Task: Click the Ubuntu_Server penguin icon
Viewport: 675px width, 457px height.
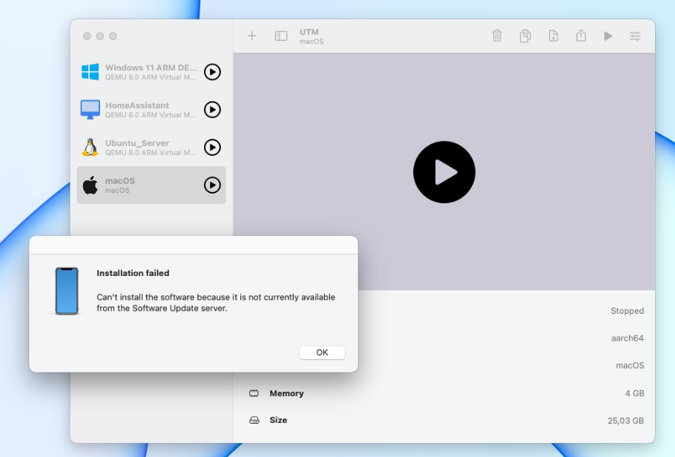Action: (90, 148)
